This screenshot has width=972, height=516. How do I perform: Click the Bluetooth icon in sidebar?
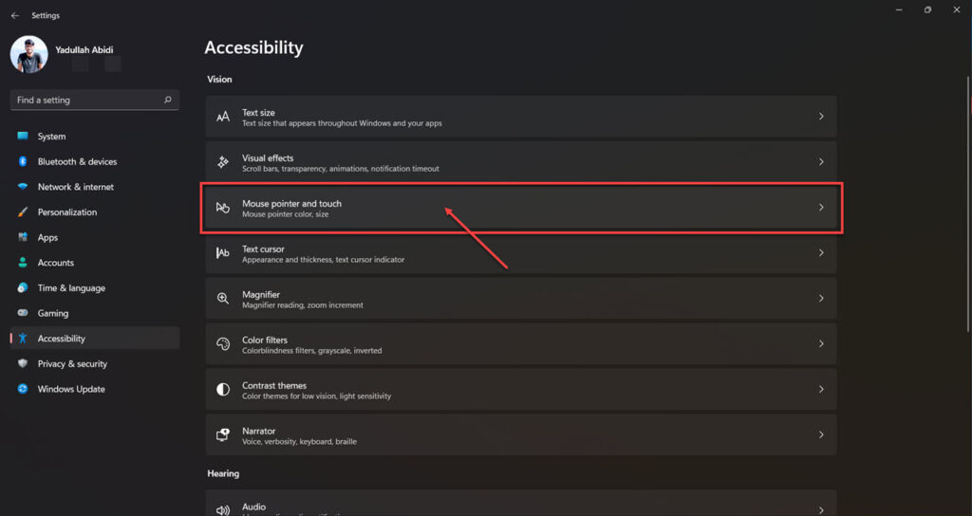point(23,161)
